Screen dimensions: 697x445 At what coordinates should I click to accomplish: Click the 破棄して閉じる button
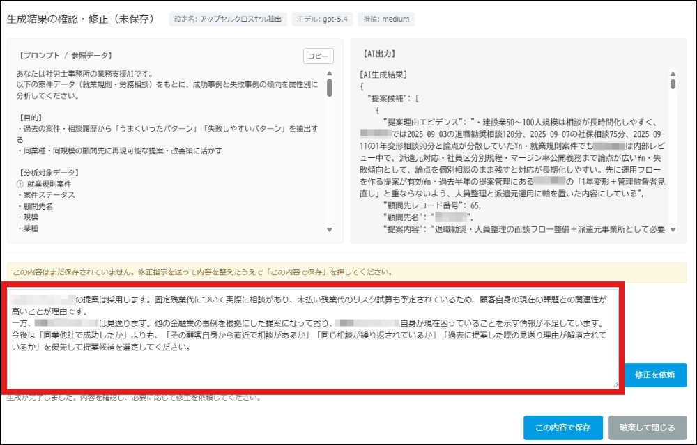(648, 428)
